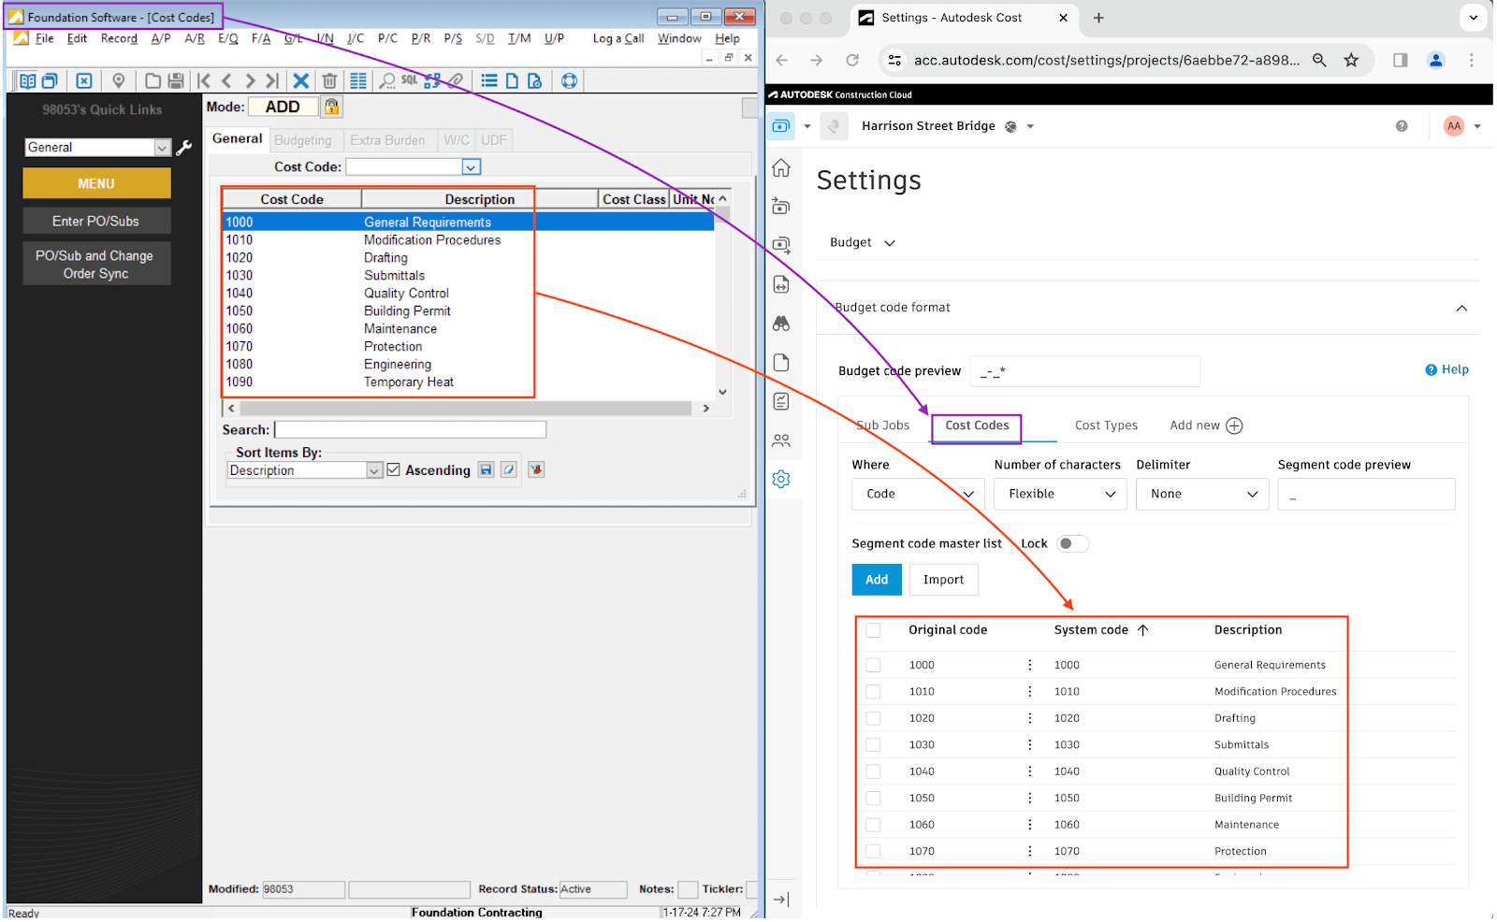Open the binoculars icon in the Autodesk sidebar
This screenshot has width=1497, height=922.
click(x=781, y=324)
